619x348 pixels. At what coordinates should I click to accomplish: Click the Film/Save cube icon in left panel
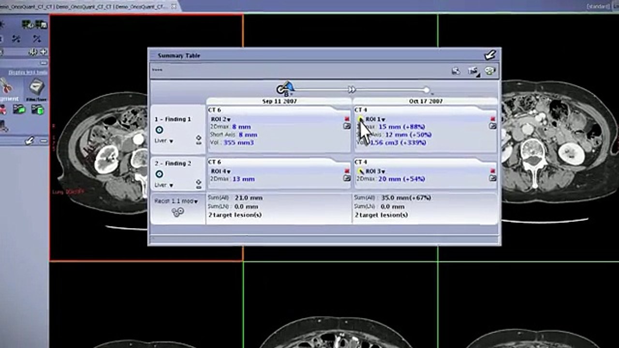tap(37, 87)
